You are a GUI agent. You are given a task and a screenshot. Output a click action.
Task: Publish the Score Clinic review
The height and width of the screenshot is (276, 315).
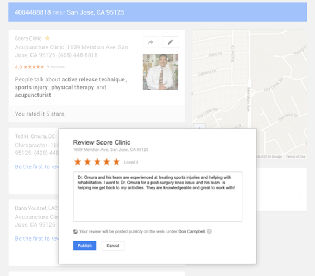pos(85,246)
